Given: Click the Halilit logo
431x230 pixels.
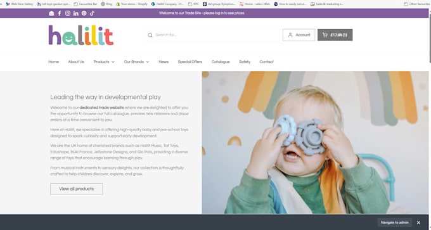Looking at the screenshot, I should click(x=81, y=35).
